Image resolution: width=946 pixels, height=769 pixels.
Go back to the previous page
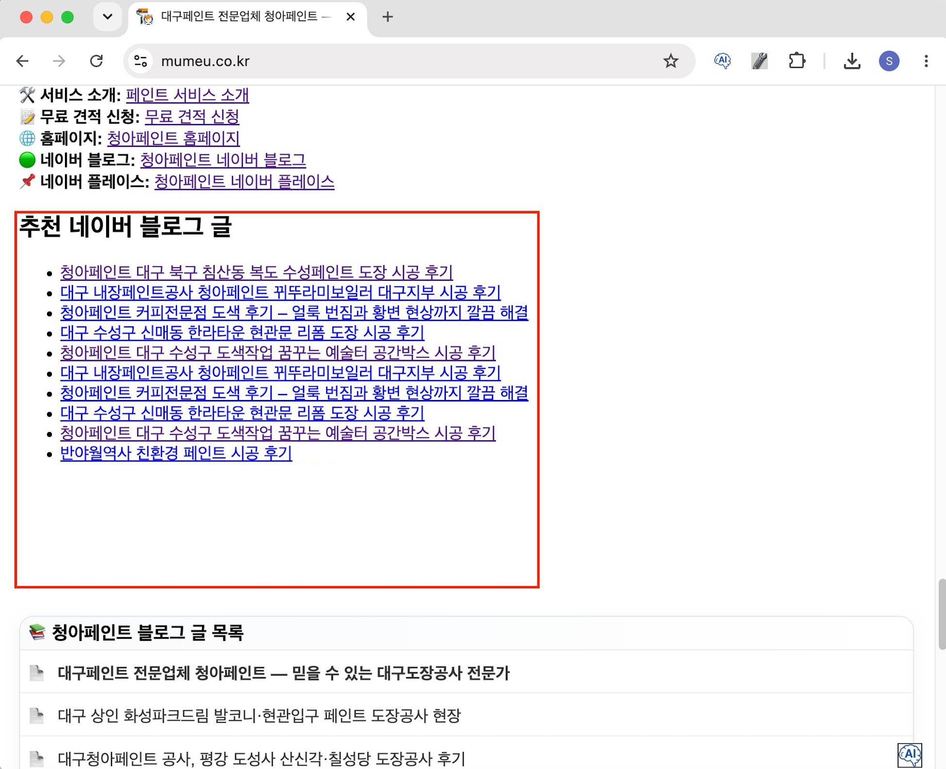pyautogui.click(x=22, y=61)
